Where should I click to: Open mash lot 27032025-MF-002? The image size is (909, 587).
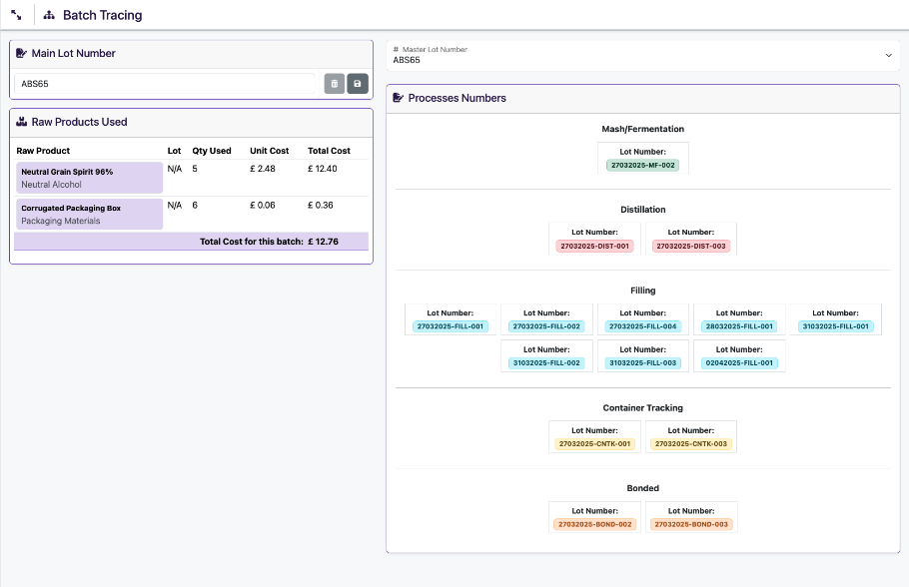tap(642, 165)
